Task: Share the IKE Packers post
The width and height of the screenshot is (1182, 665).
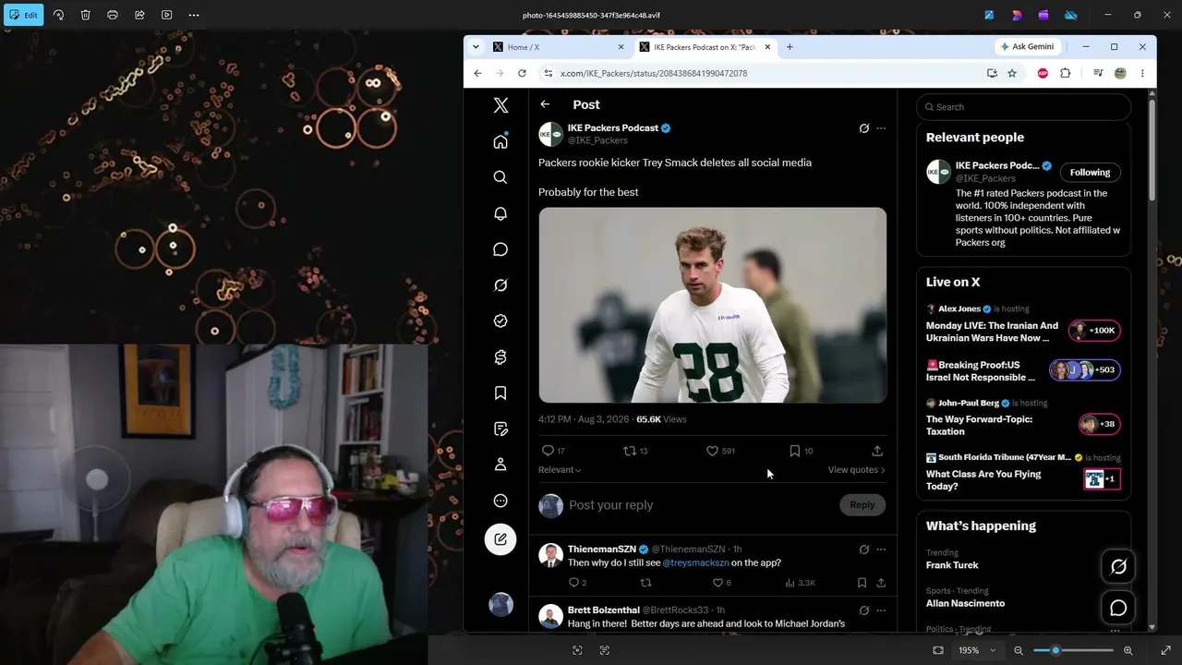Action: point(877,451)
